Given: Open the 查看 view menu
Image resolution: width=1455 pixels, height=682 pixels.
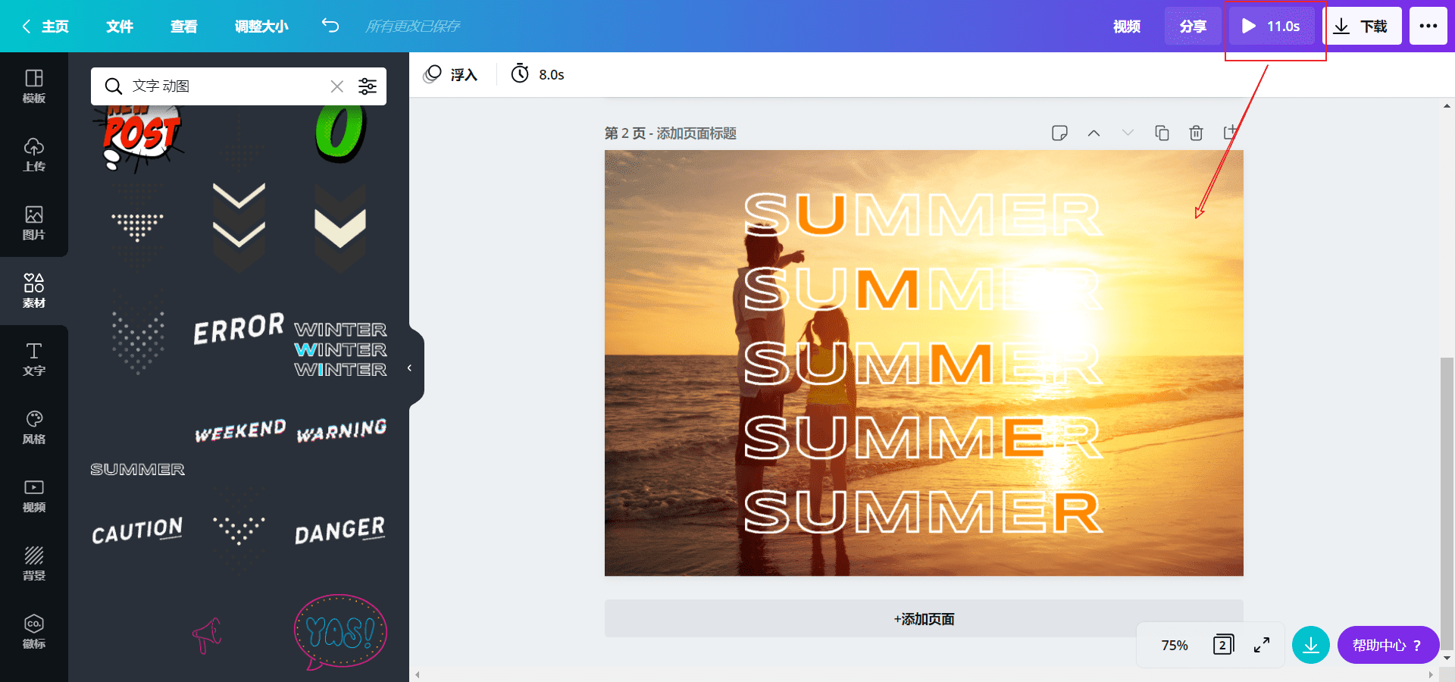Looking at the screenshot, I should [184, 27].
